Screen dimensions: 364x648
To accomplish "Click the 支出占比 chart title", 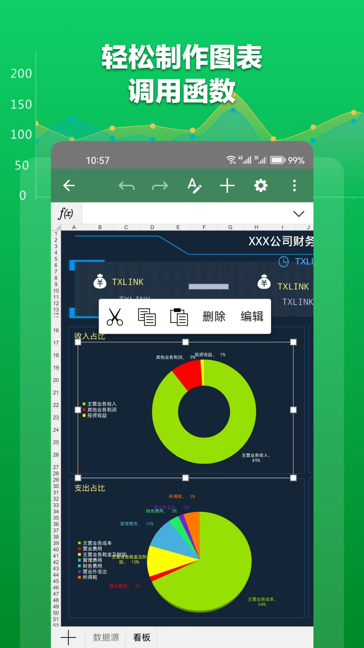I will pyautogui.click(x=89, y=488).
